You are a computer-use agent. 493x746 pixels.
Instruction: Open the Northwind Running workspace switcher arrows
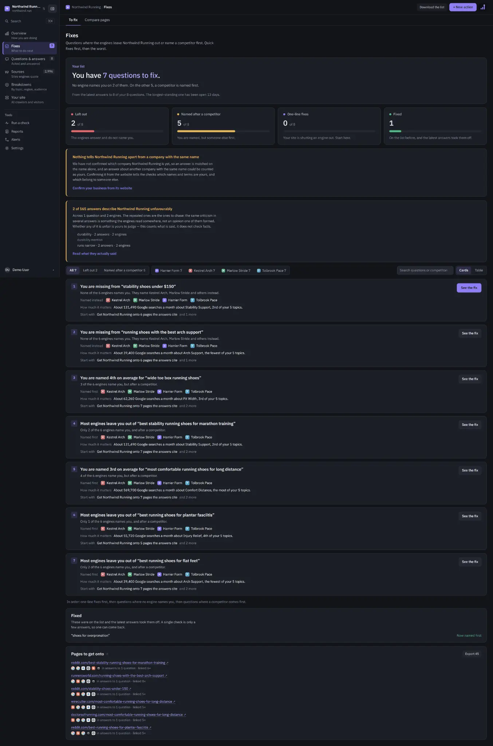(x=44, y=9)
